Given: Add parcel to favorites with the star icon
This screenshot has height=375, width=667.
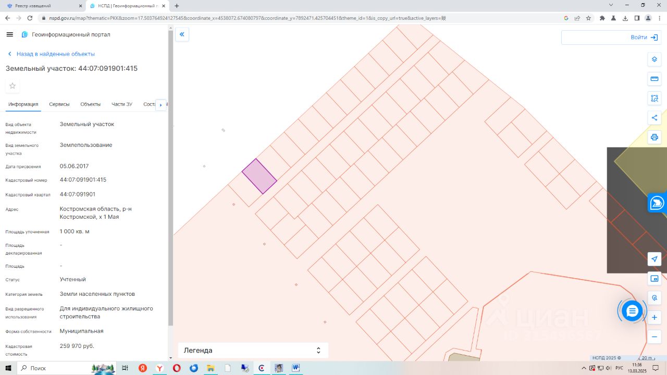Looking at the screenshot, I should coord(13,86).
